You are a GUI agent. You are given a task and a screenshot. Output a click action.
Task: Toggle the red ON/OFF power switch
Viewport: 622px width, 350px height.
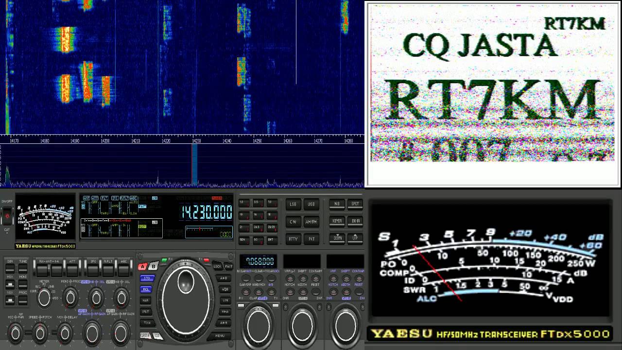7,215
